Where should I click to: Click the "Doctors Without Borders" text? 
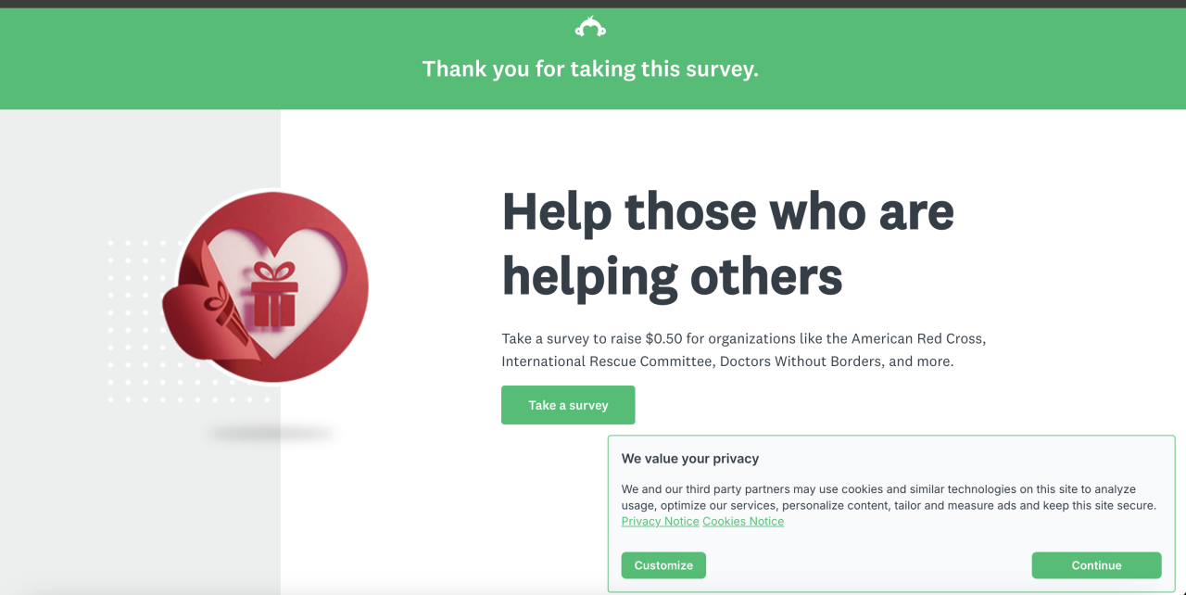click(x=801, y=361)
